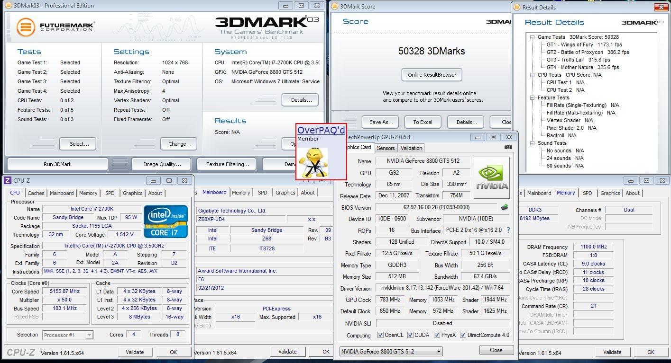
Task: Collapse the Sound Tests tree node
Action: (x=533, y=143)
